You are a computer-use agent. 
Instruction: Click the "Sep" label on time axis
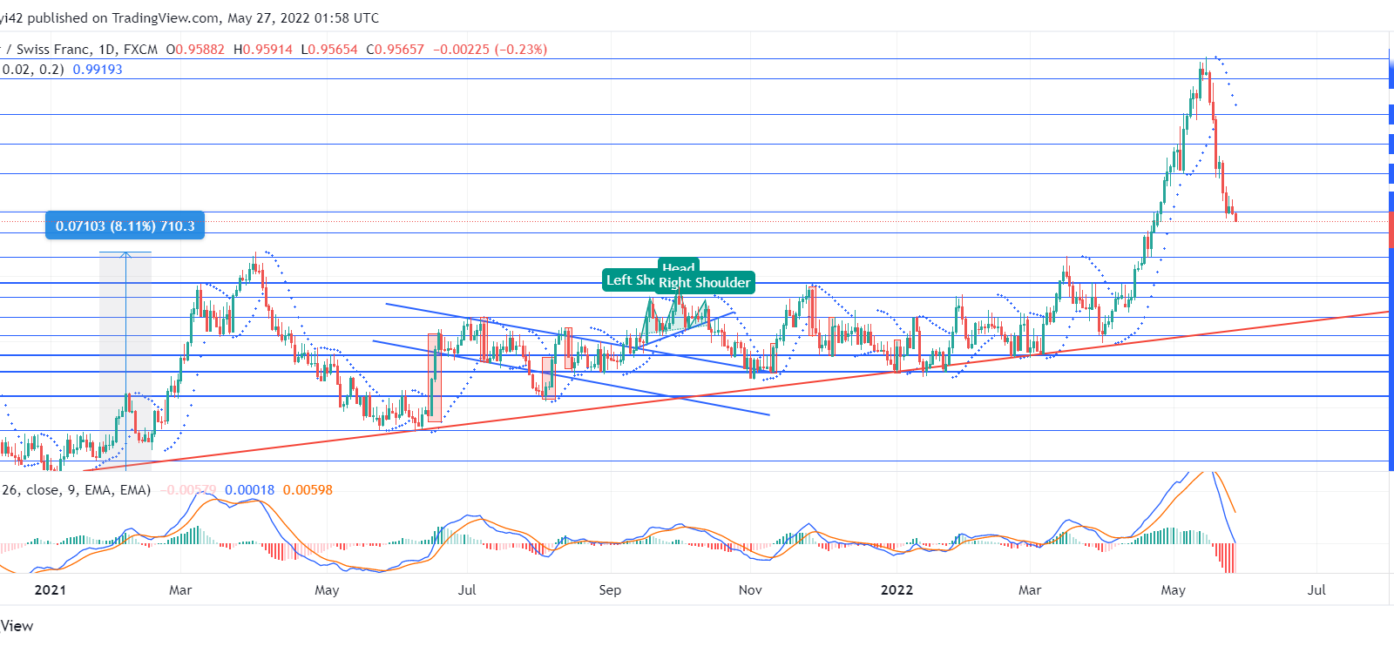pos(610,590)
